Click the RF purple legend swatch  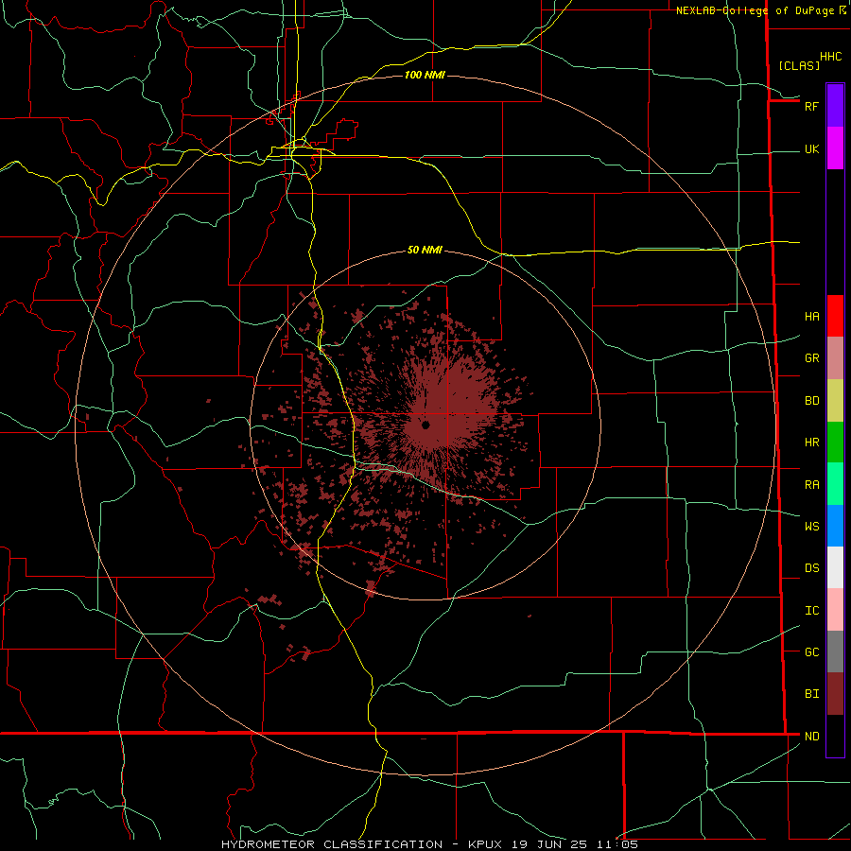835,106
